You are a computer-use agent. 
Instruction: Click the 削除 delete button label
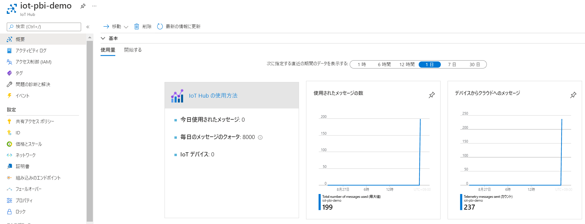(x=147, y=26)
